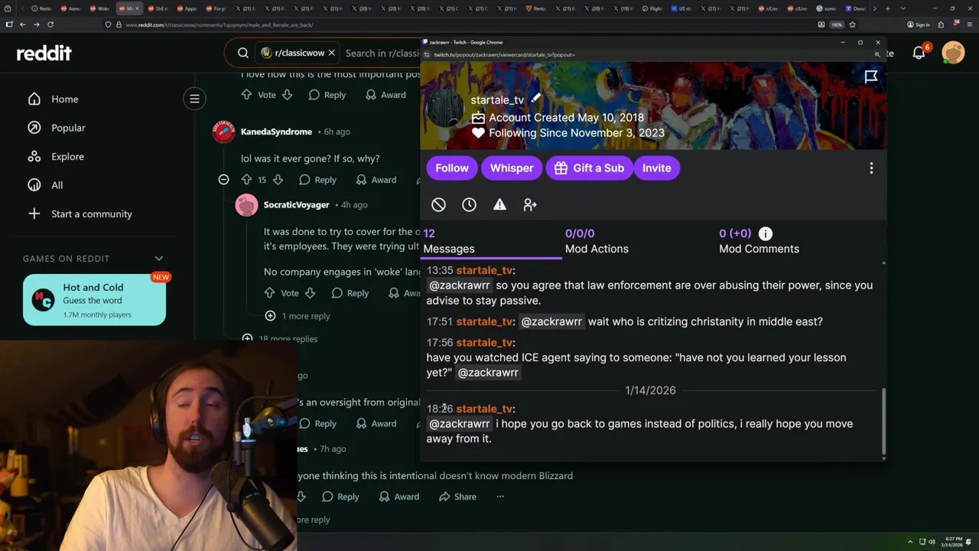
Task: Award the bottom Blizzard comment
Action: (398, 497)
